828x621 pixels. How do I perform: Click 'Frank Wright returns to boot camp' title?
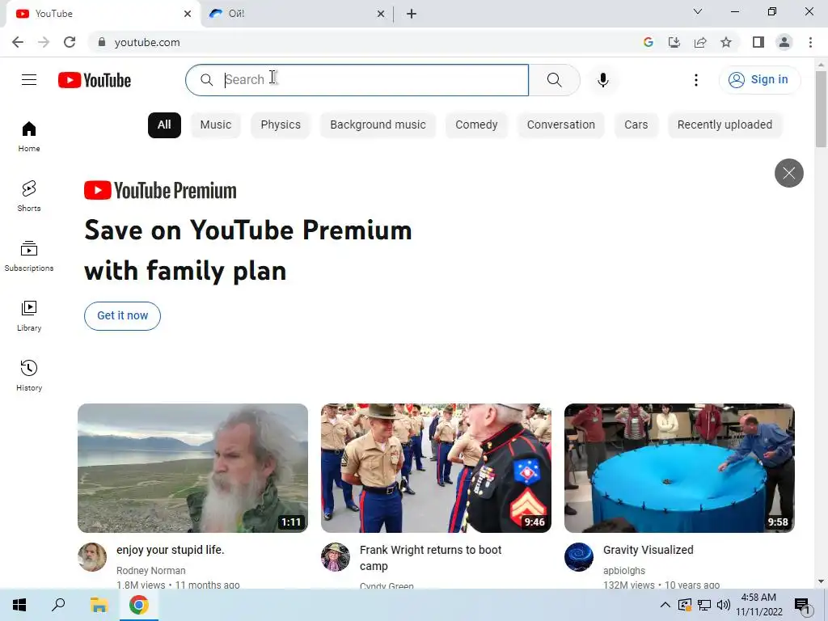click(x=430, y=558)
